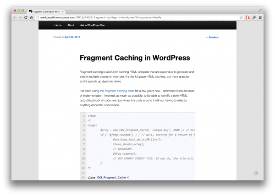
Task: Go back with the browser back arrow
Action: tap(15, 17)
